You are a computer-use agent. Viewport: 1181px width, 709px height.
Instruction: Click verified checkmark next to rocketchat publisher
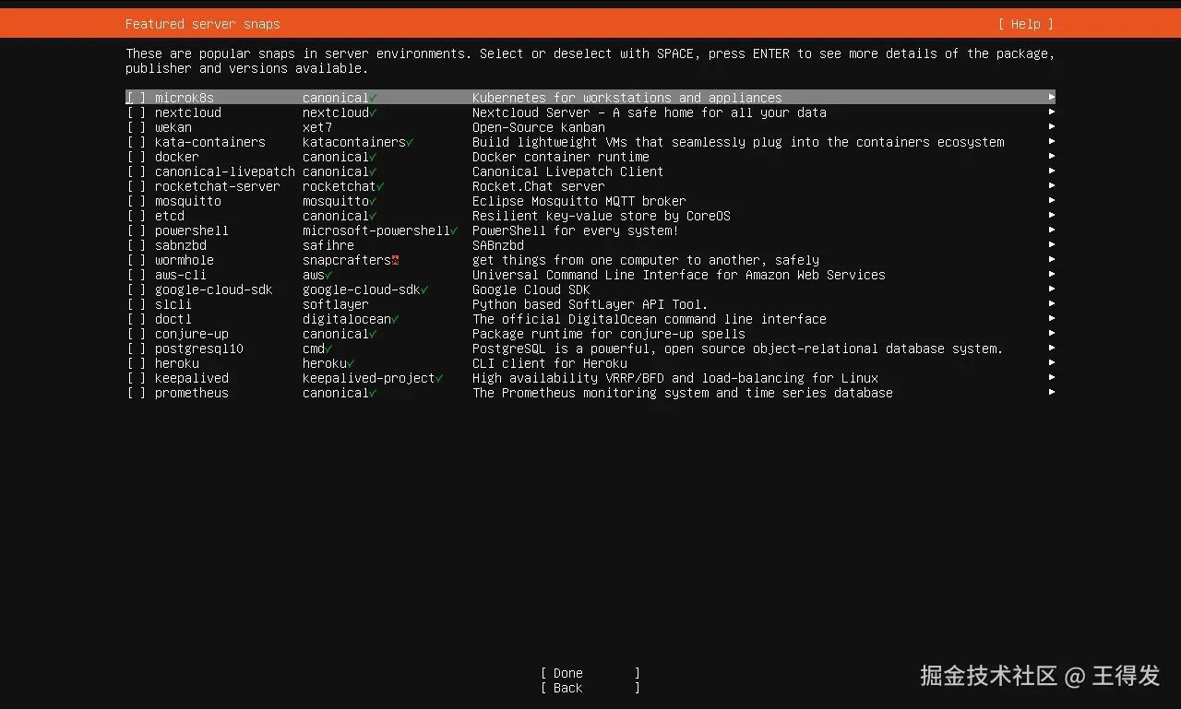click(380, 186)
